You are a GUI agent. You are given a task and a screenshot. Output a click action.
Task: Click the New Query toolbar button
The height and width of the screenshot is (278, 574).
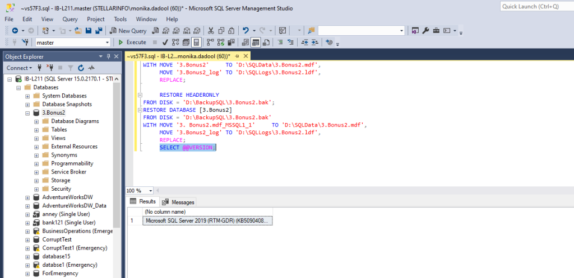128,31
